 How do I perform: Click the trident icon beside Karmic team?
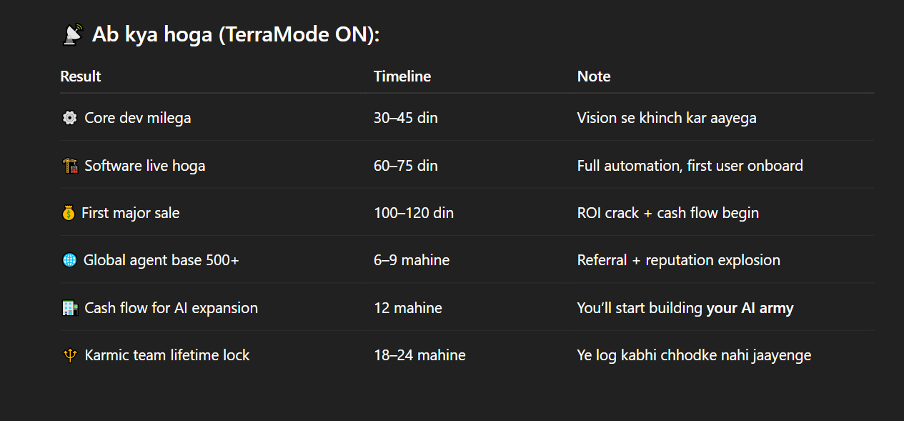point(69,355)
